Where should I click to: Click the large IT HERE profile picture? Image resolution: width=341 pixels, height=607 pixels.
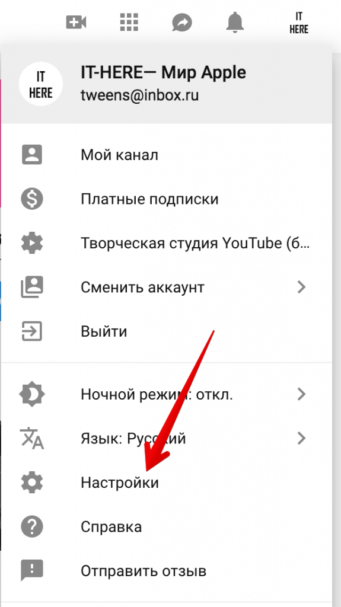point(41,84)
